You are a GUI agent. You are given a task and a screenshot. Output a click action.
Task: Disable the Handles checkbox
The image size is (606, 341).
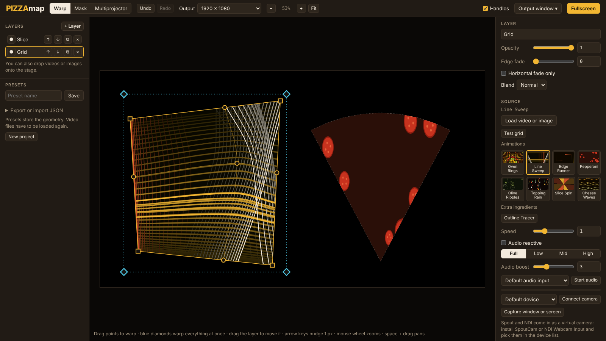[485, 8]
